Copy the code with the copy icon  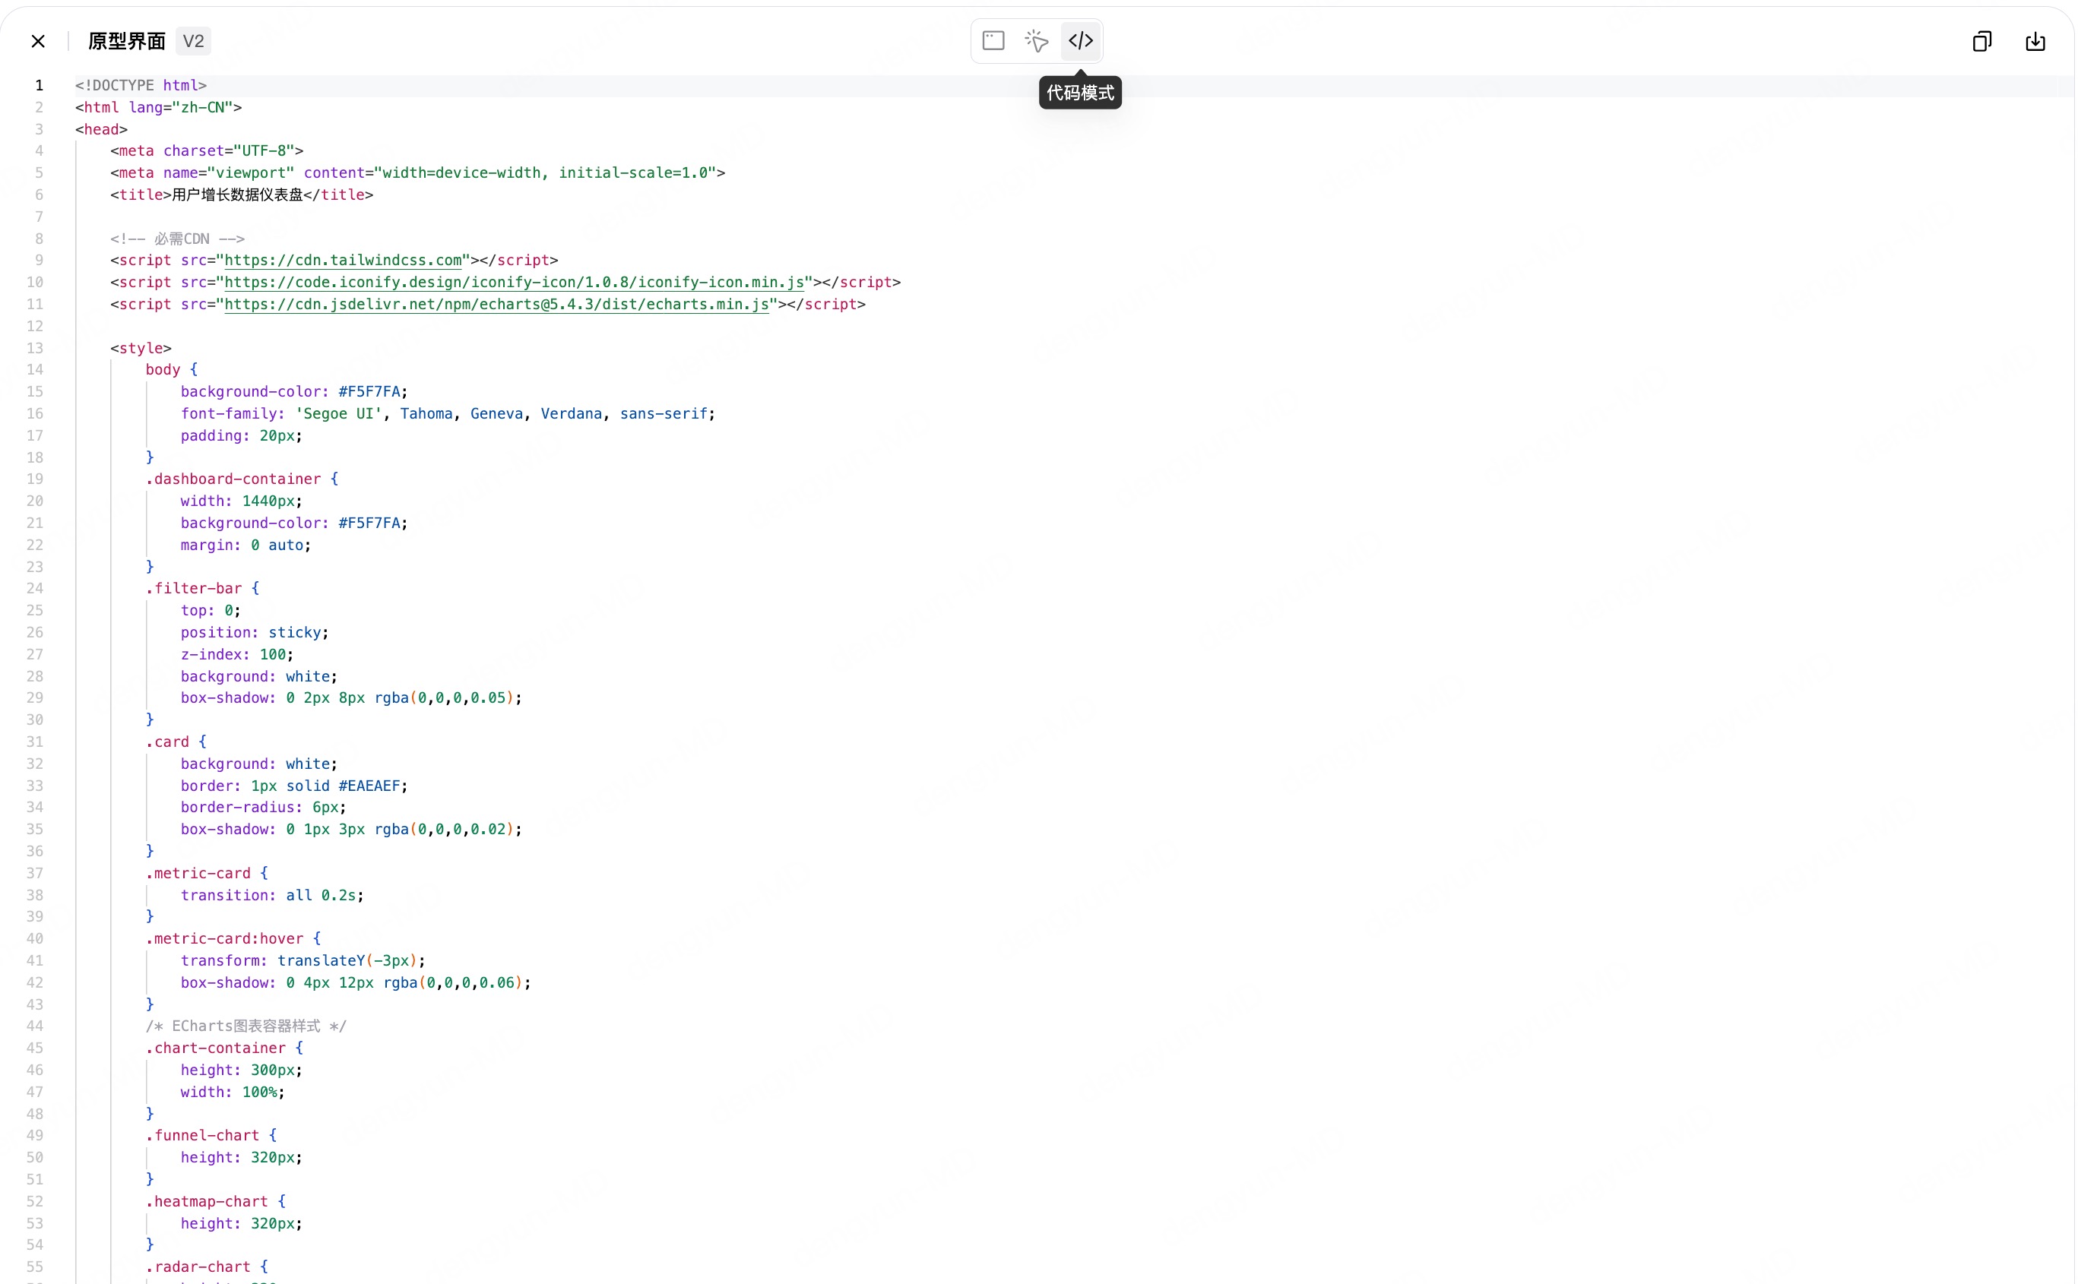[x=1981, y=41]
